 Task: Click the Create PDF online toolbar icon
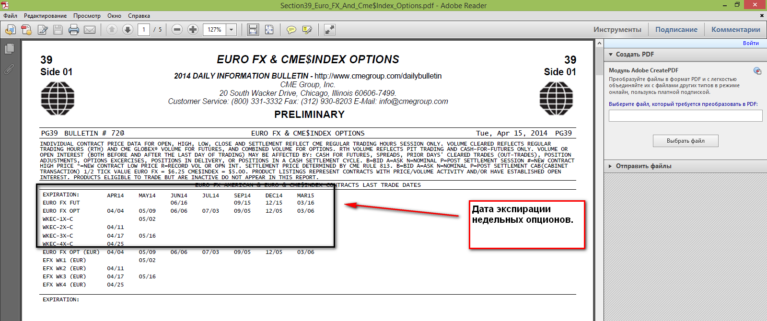point(26,30)
